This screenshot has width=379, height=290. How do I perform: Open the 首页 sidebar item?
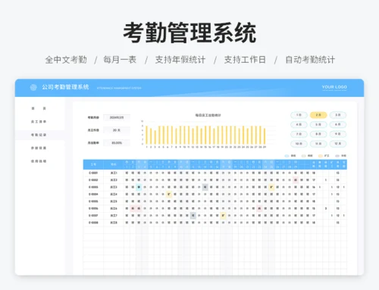pyautogui.click(x=39, y=108)
